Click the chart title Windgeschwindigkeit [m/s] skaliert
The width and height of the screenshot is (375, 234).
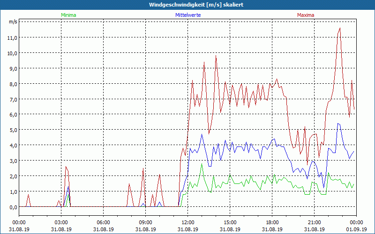pyautogui.click(x=196, y=5)
